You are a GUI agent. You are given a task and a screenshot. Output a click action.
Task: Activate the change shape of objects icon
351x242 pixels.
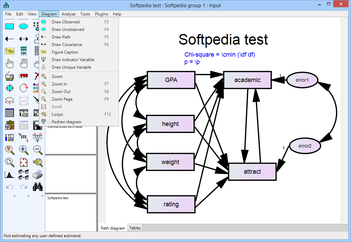pos(9,88)
